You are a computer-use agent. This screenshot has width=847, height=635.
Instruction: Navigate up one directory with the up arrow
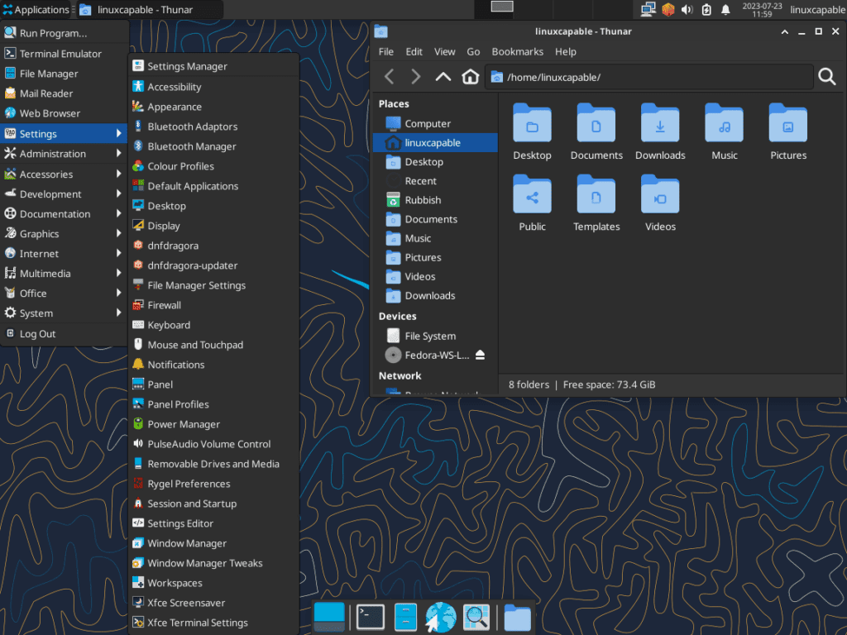click(443, 76)
